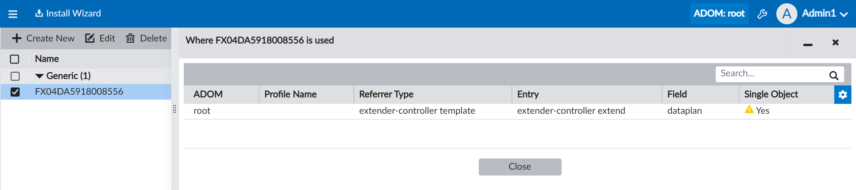The width and height of the screenshot is (856, 190).
Task: Click the Install Wizard download icon
Action: pos(39,13)
